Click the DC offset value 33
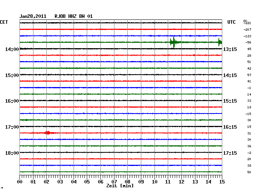253x192 pixels. [x=249, y=101]
